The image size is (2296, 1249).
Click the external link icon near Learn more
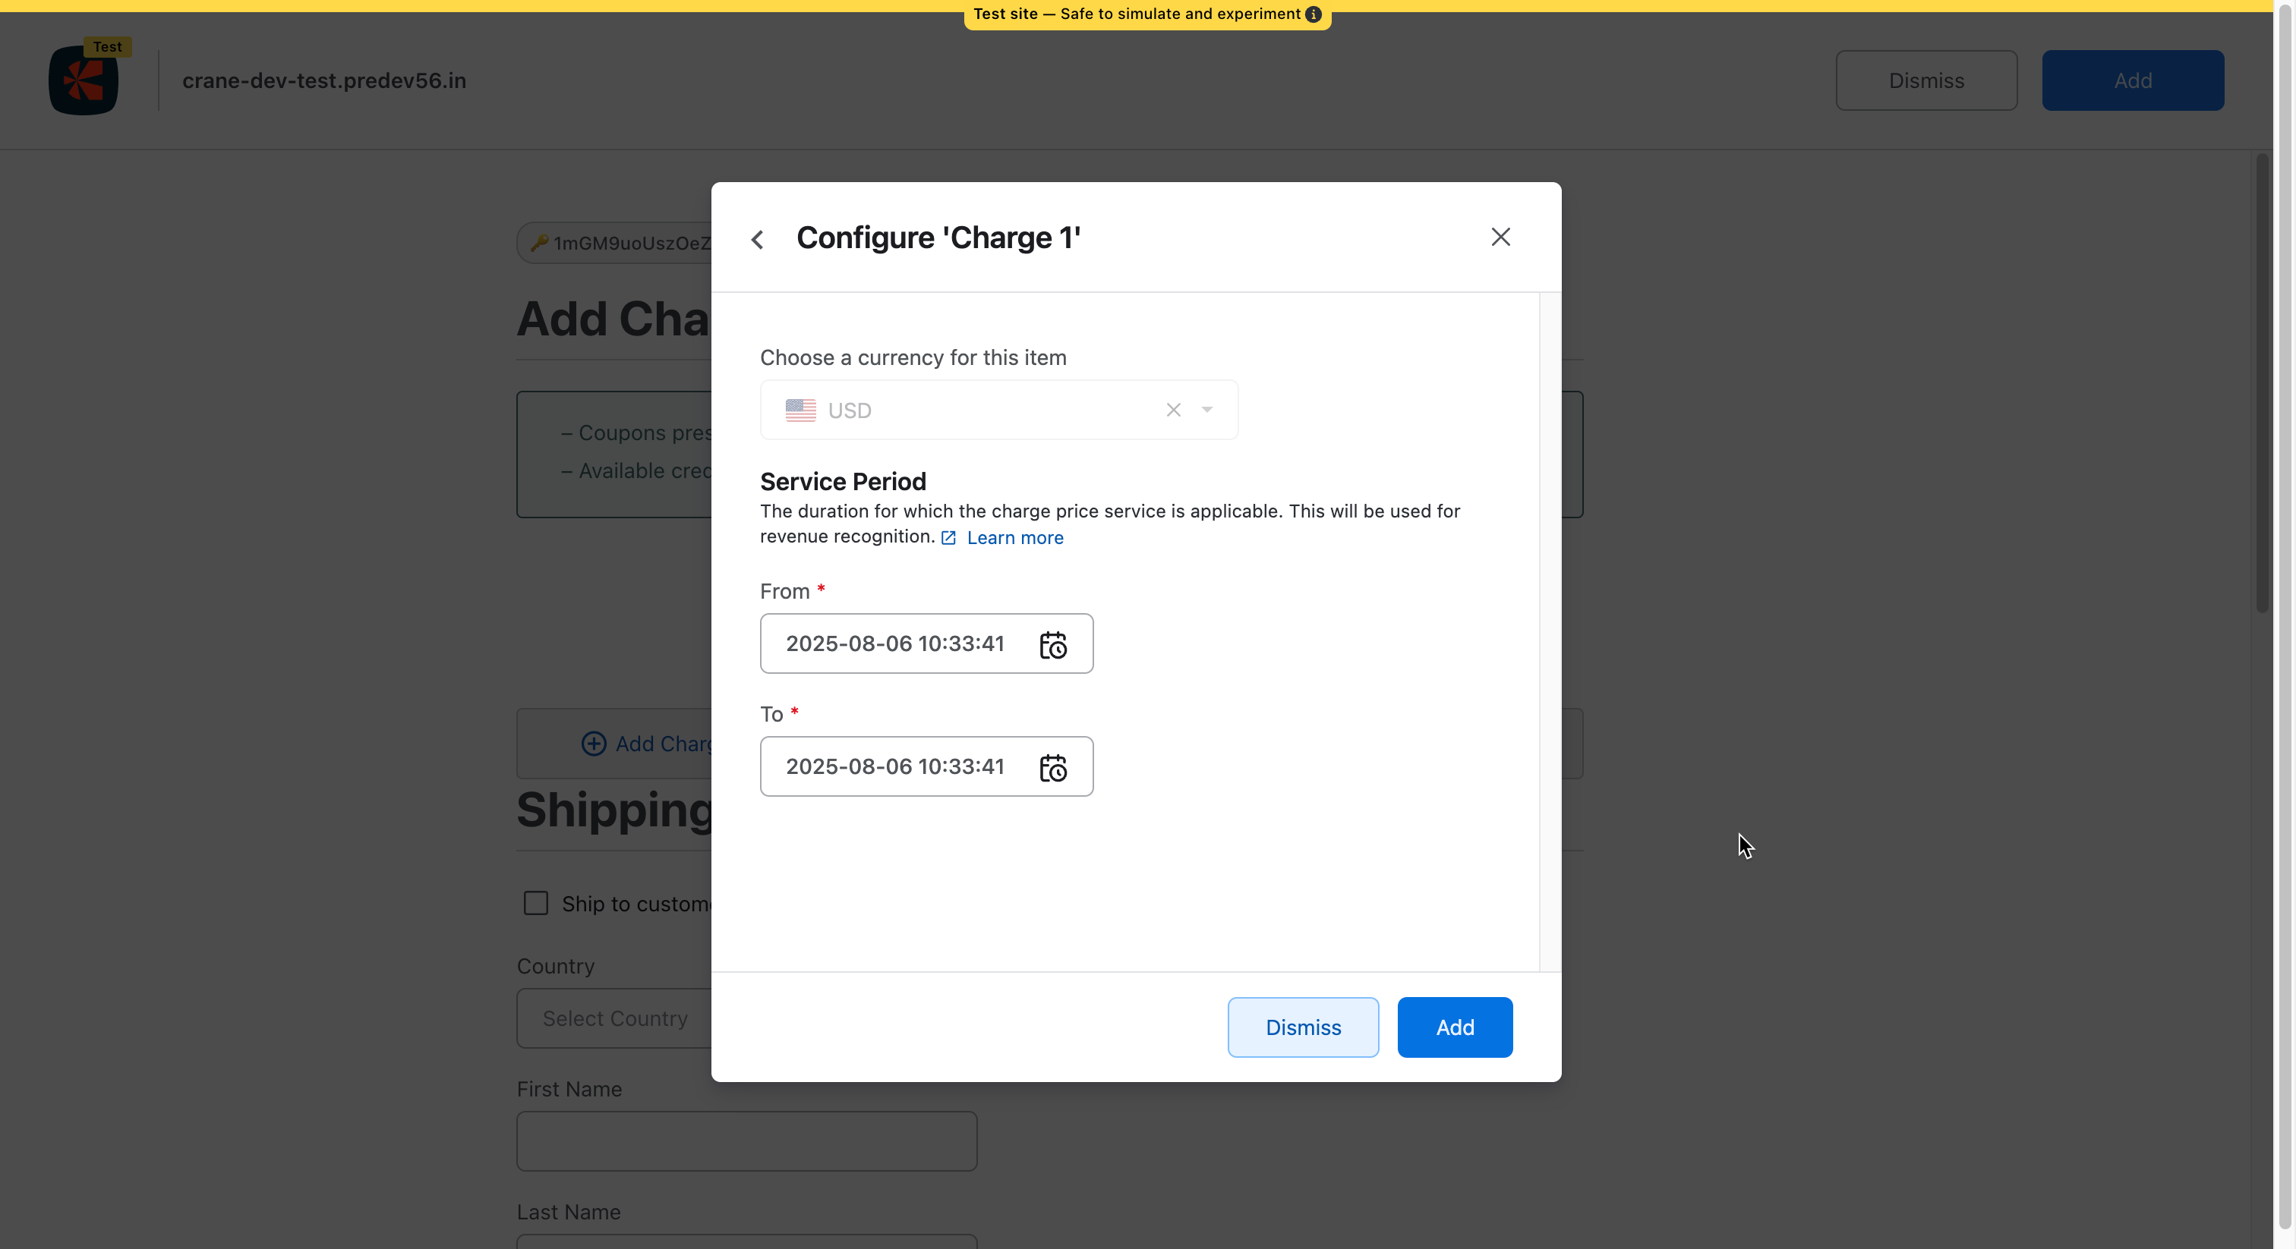click(948, 538)
